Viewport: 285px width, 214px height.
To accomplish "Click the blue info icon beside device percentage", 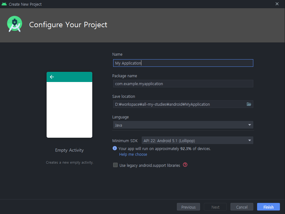I will click(115, 148).
